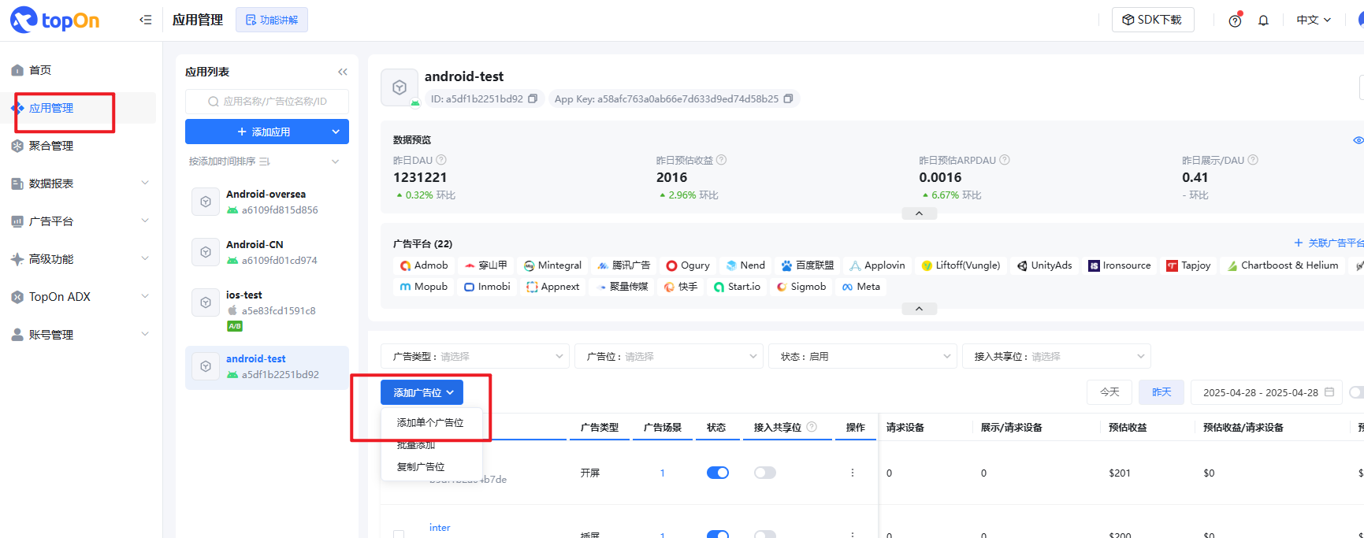Copy the app ID a5df1b2251bd92
This screenshot has width=1364, height=538.
pos(533,98)
